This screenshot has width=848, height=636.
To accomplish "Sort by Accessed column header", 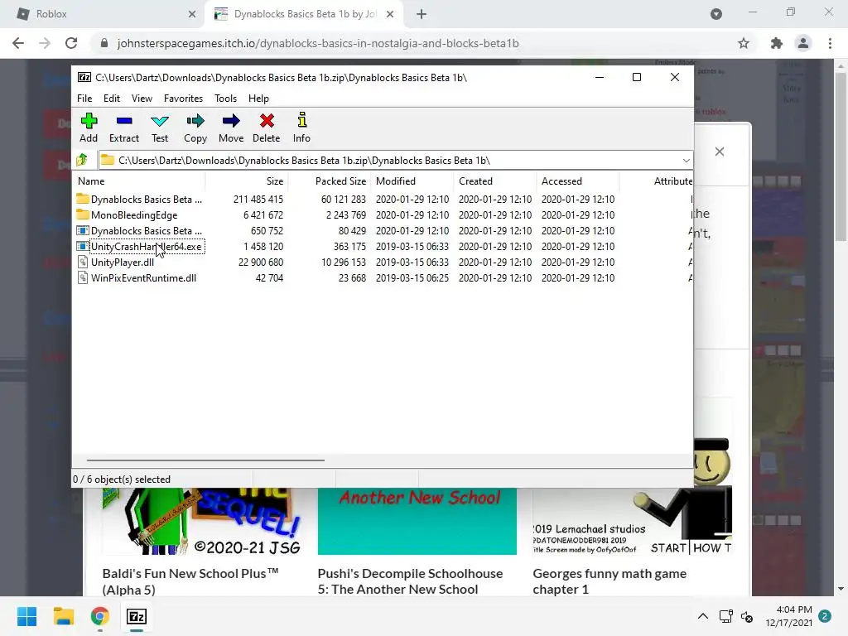I will click(577, 181).
